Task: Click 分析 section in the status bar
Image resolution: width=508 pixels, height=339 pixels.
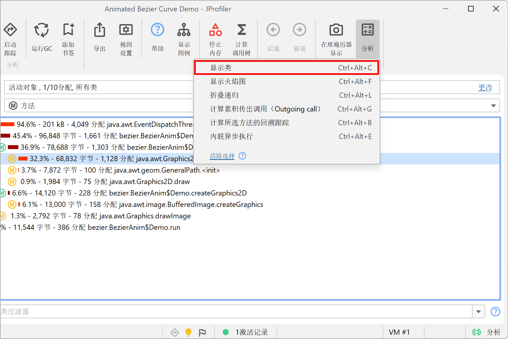Action: click(486, 332)
